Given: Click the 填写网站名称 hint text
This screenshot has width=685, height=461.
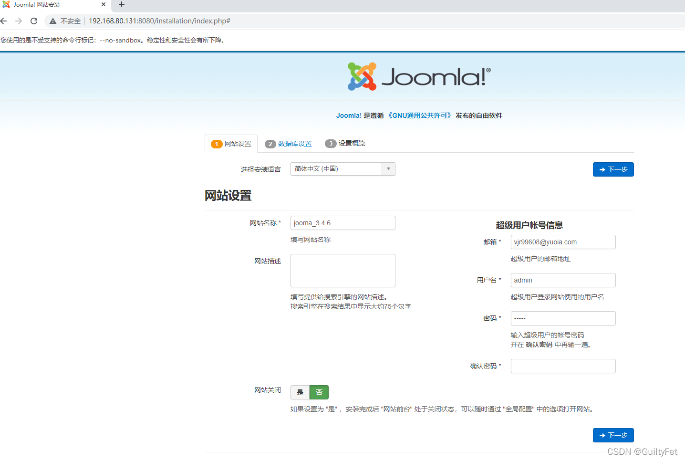Looking at the screenshot, I should click(x=311, y=240).
